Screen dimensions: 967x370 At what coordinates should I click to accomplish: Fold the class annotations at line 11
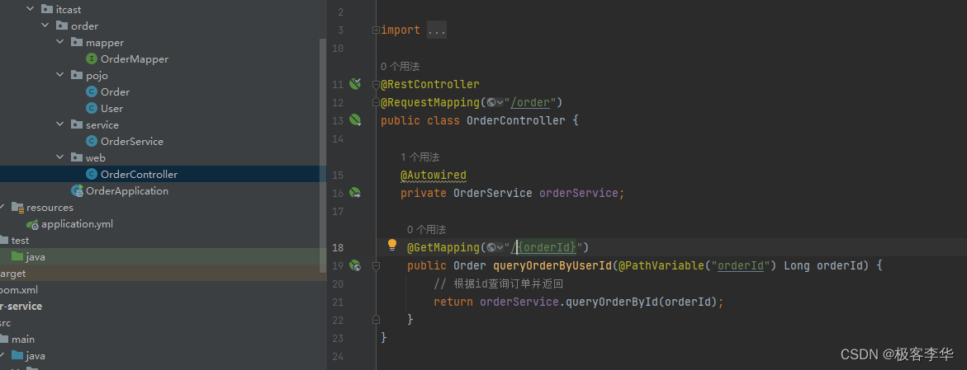click(376, 84)
